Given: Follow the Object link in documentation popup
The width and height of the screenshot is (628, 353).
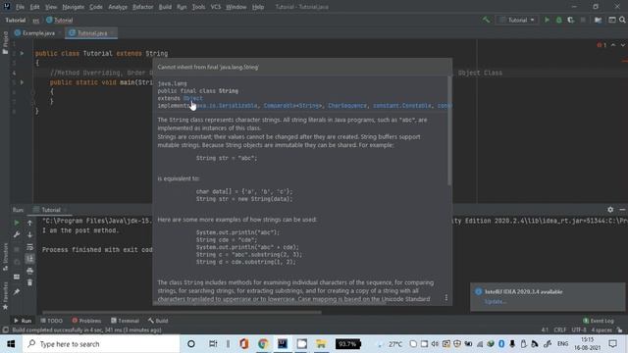Looking at the screenshot, I should pos(193,98).
